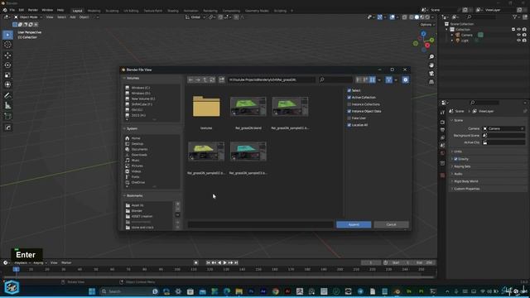Select the Annotate tool in the viewport toolbar
This screenshot has height=298, width=530.
[x=7, y=96]
